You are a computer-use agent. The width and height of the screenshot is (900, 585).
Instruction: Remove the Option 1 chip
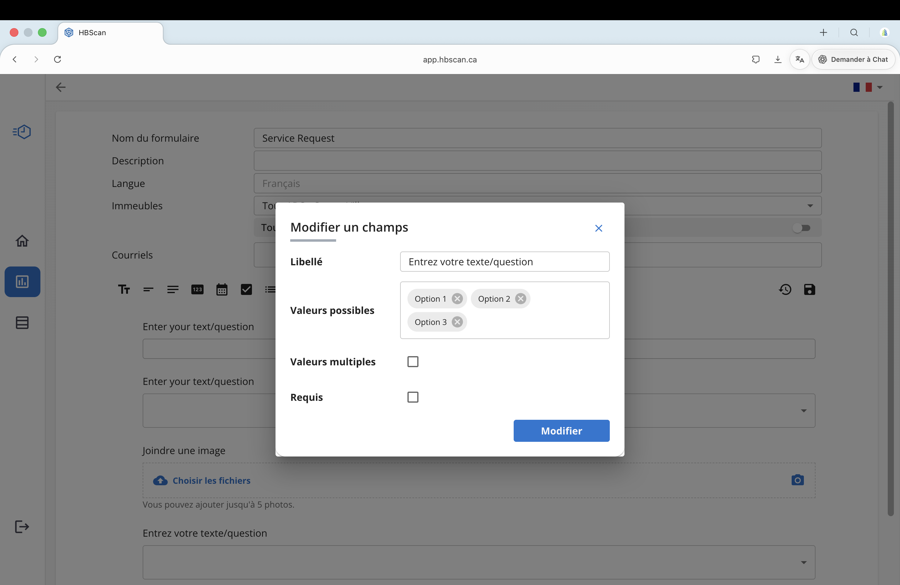pos(457,299)
